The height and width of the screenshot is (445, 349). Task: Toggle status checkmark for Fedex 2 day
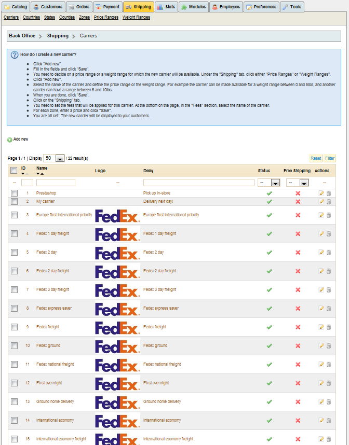tap(270, 252)
